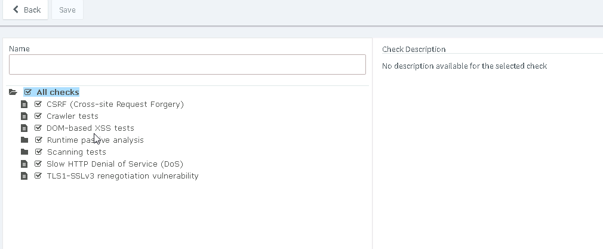This screenshot has height=249, width=603.
Task: Select Slow HTTP Denial of Service label
Action: 115,164
